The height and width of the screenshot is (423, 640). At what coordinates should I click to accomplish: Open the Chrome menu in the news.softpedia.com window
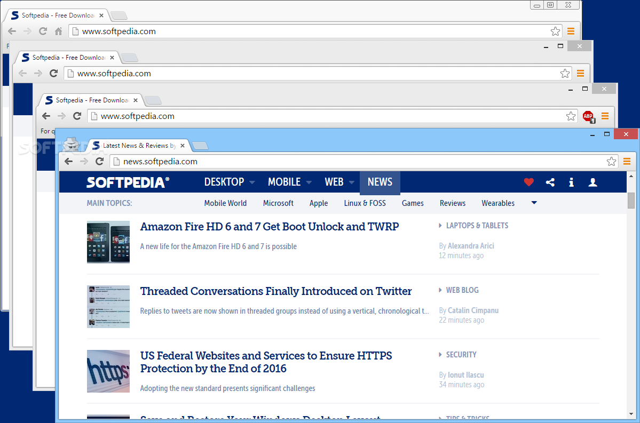tap(627, 162)
